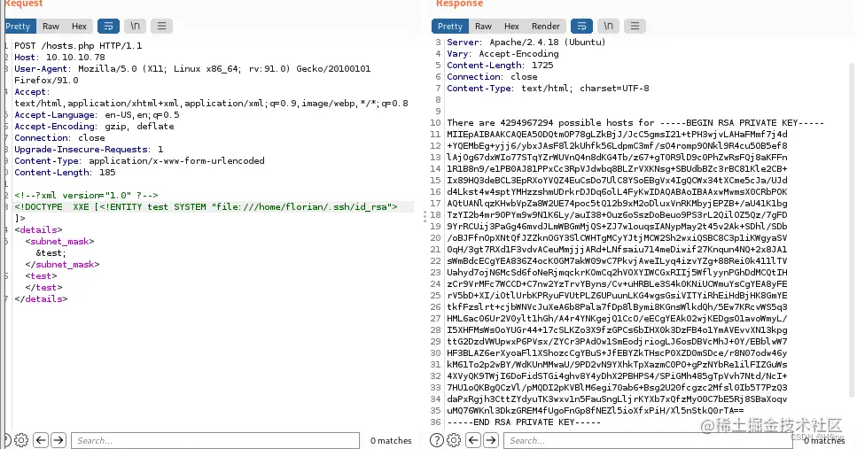The width and height of the screenshot is (857, 449).
Task: Click the Request panel search field
Action: (215, 440)
